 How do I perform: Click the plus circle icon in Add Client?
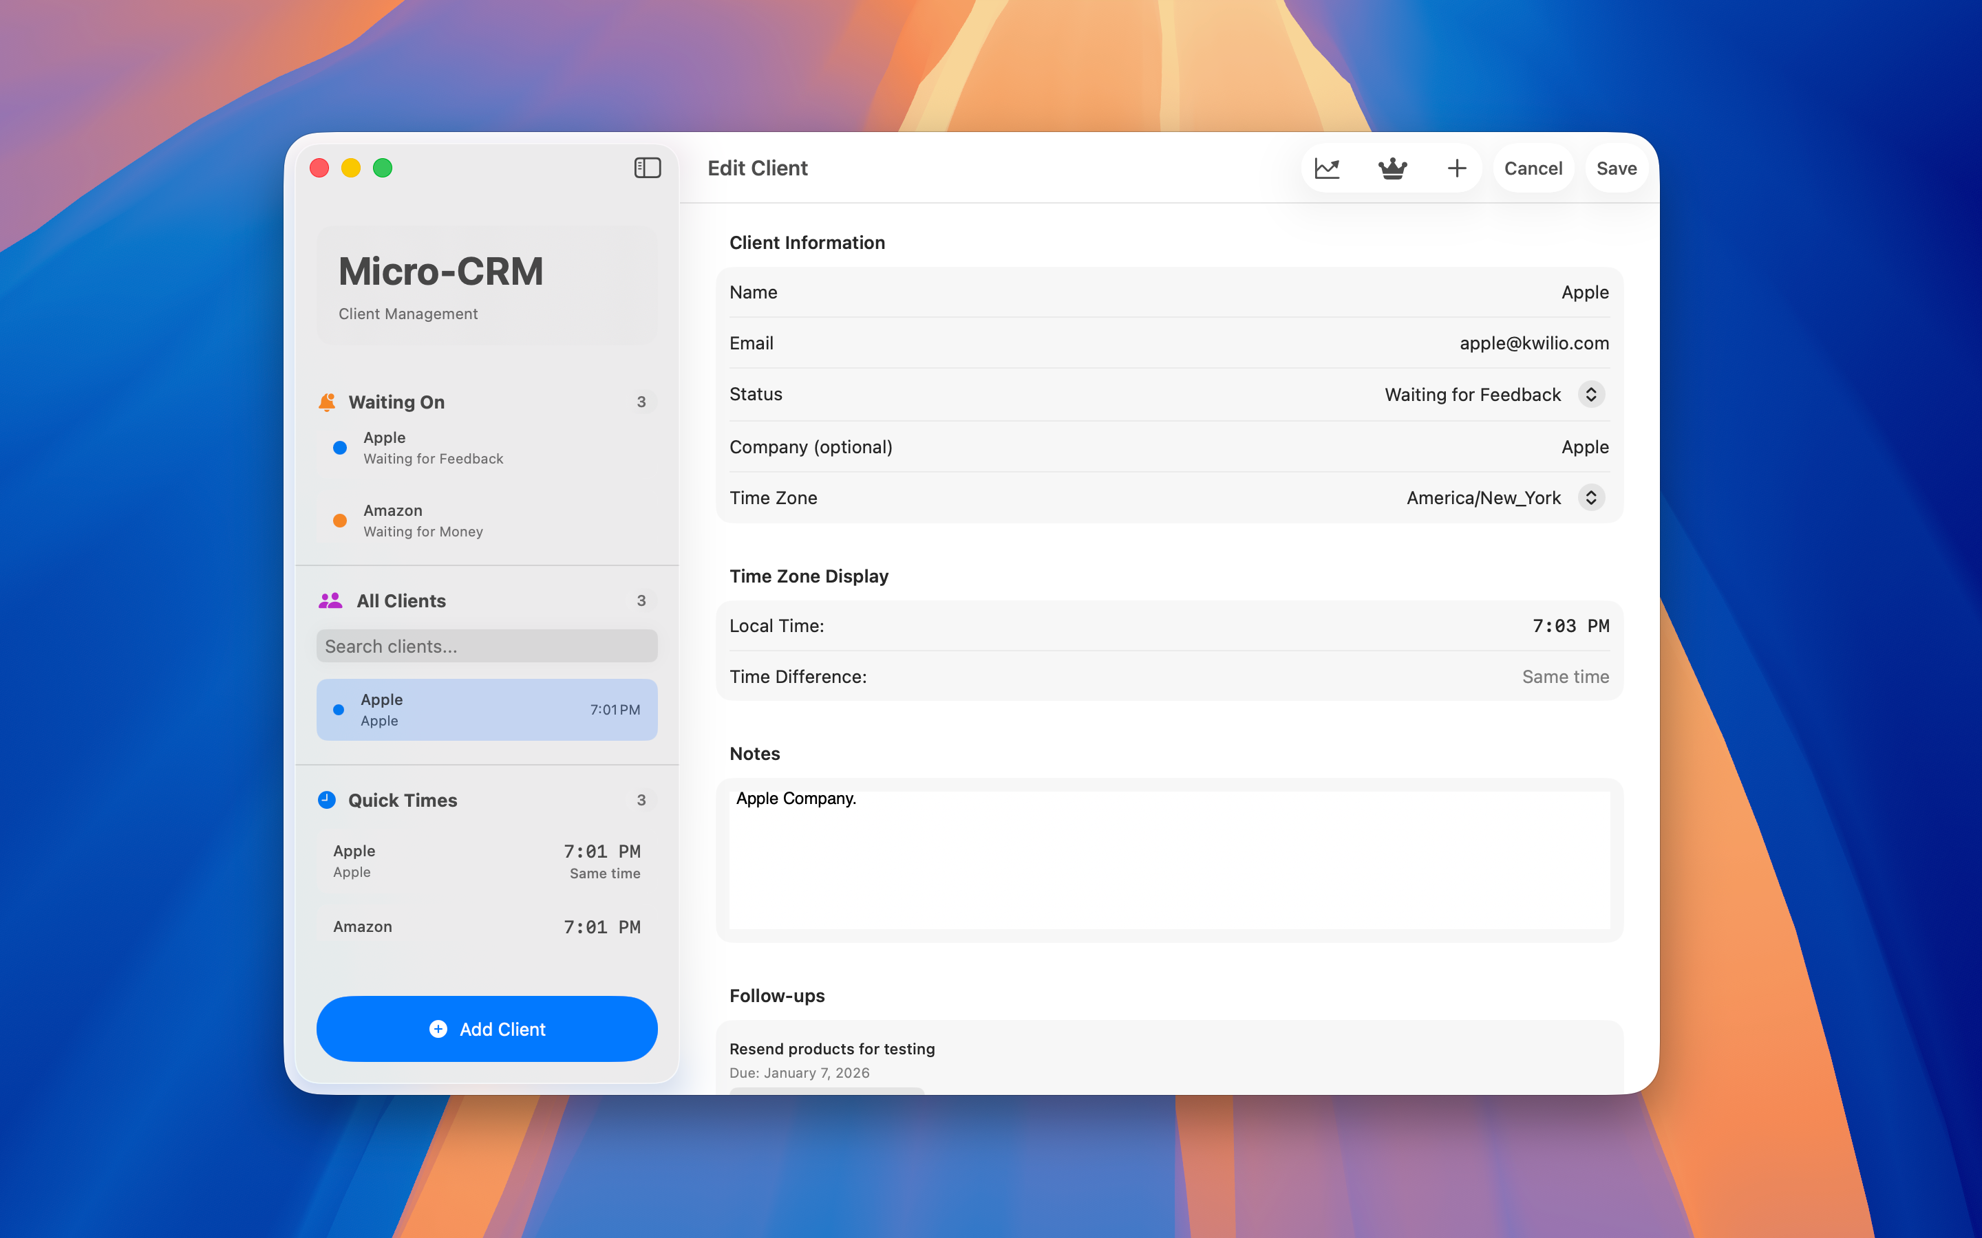pos(438,1029)
